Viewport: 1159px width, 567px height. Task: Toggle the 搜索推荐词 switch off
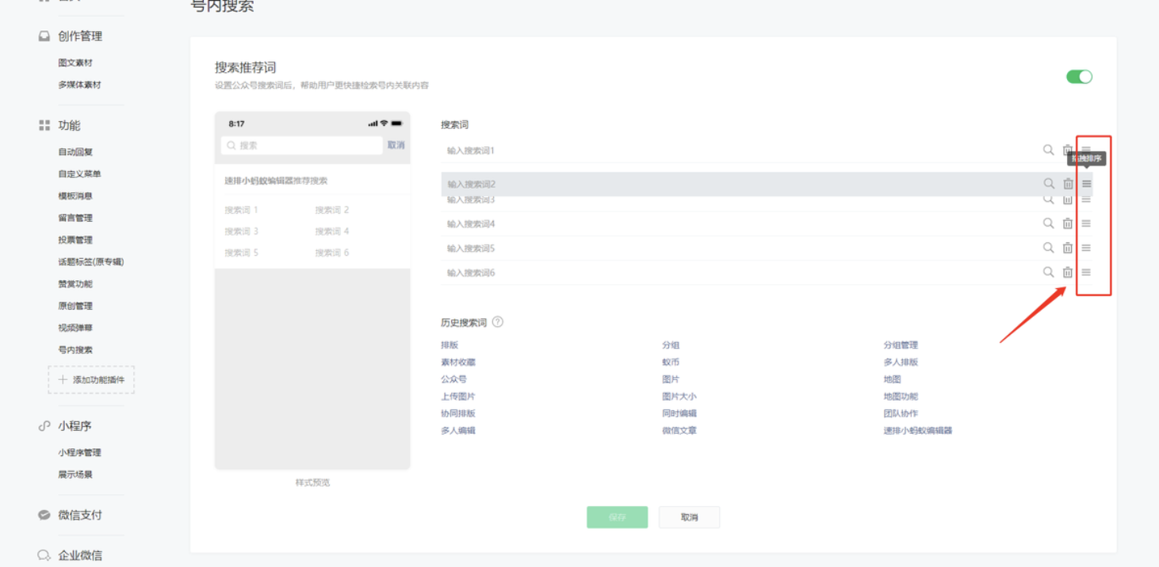1079,77
